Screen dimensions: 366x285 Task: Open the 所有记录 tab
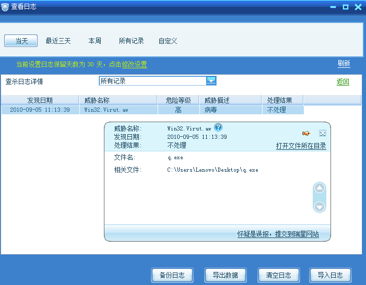tap(131, 41)
